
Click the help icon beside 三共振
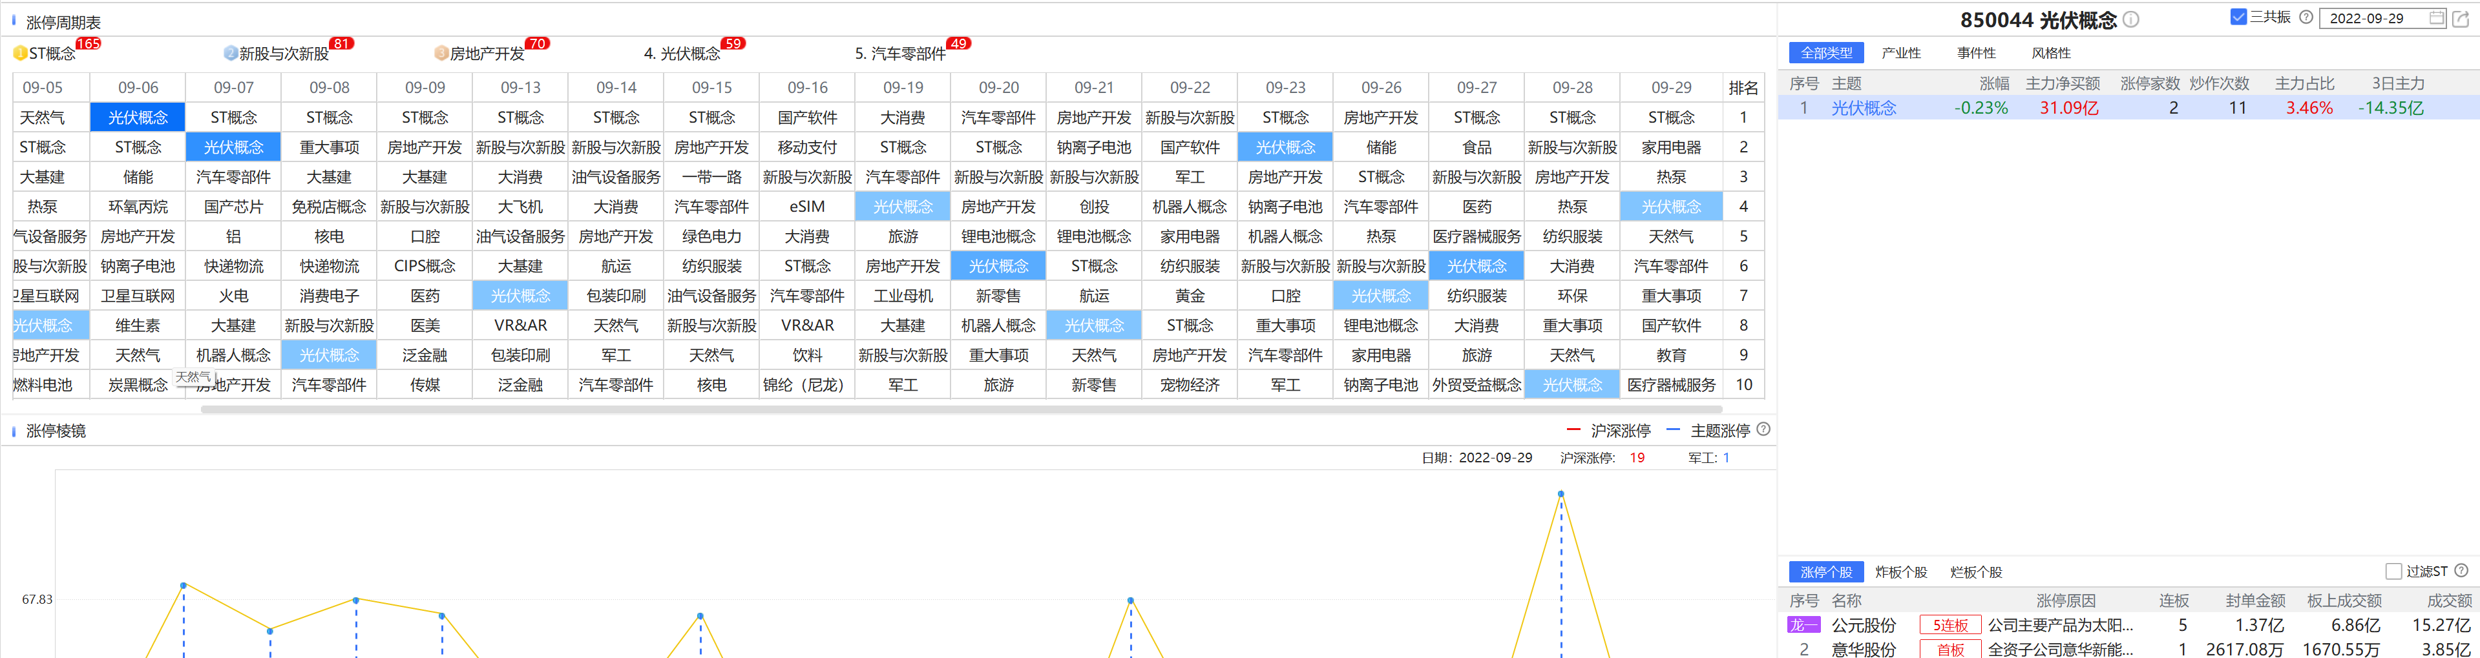click(2306, 17)
